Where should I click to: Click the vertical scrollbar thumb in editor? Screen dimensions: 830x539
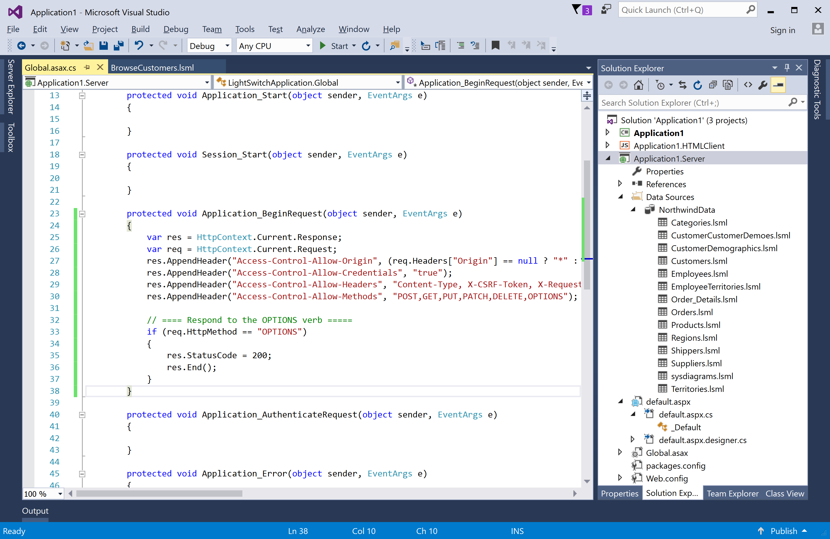coord(587,225)
